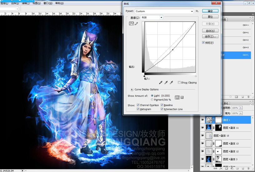The width and height of the screenshot is (255, 172).
Task: Click opacity 100% field
Action: click(x=235, y=108)
